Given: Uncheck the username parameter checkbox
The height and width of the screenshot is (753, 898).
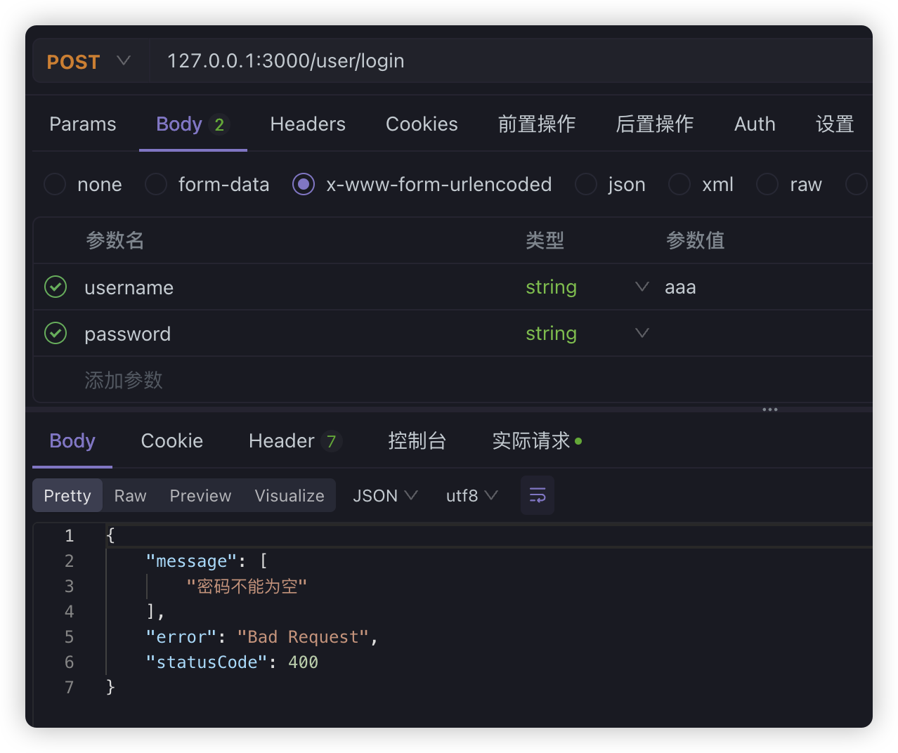Looking at the screenshot, I should point(56,287).
